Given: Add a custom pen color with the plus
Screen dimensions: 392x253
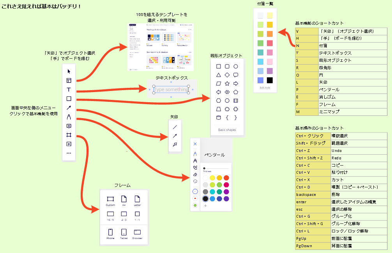Looking at the screenshot, I should [205, 206].
